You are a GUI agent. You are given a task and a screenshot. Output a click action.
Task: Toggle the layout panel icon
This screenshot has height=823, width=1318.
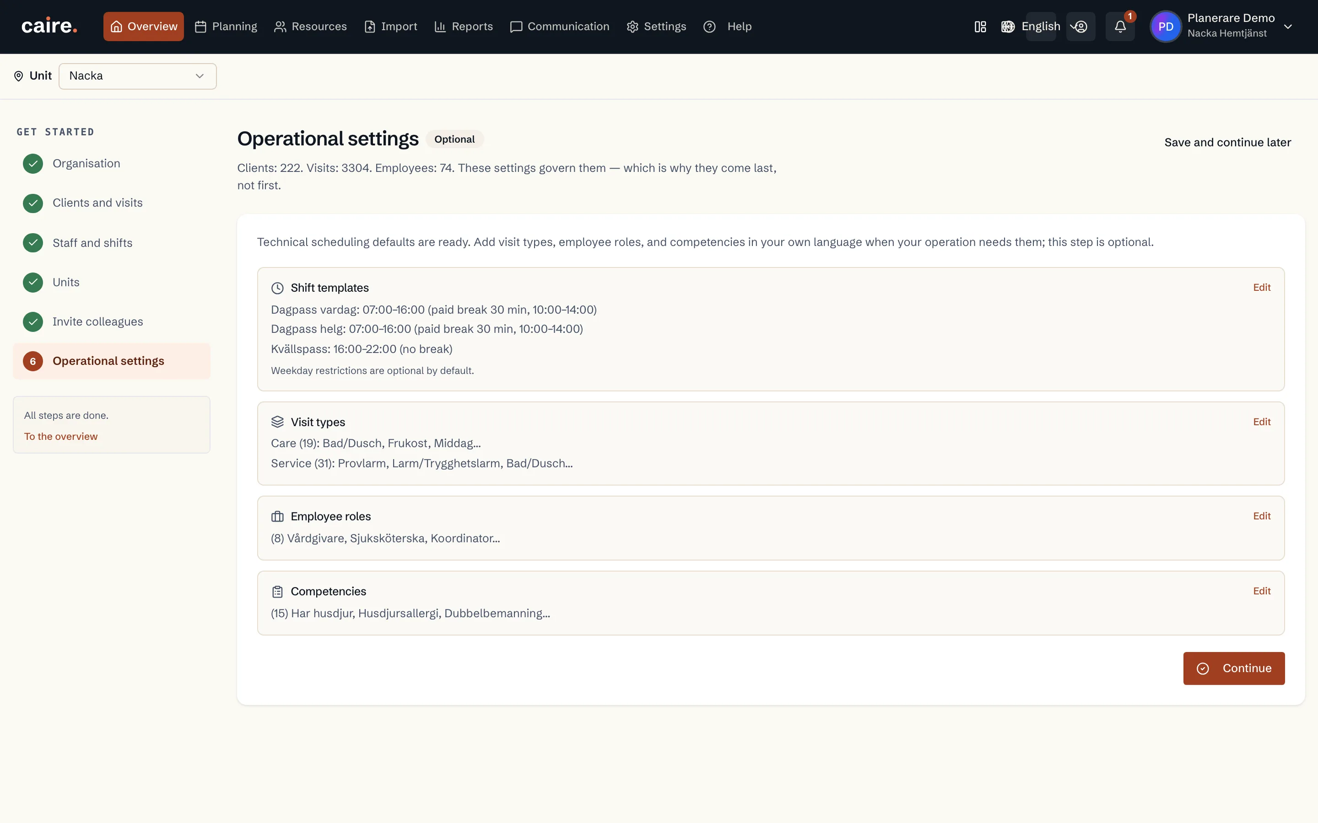980,27
